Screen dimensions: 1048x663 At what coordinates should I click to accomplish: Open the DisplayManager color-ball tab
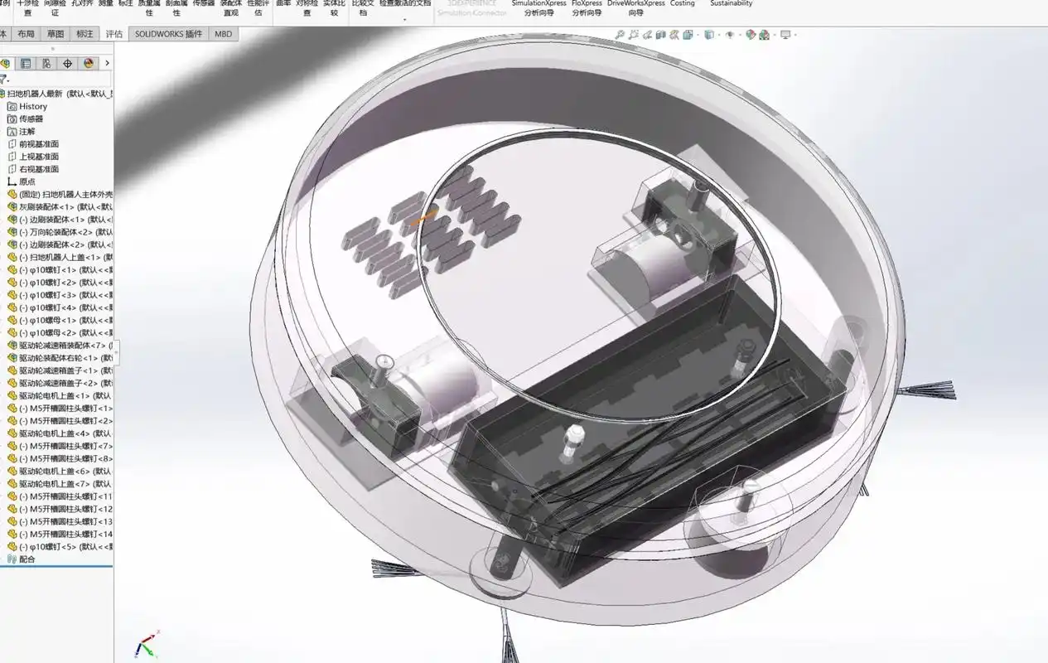pyautogui.click(x=89, y=63)
